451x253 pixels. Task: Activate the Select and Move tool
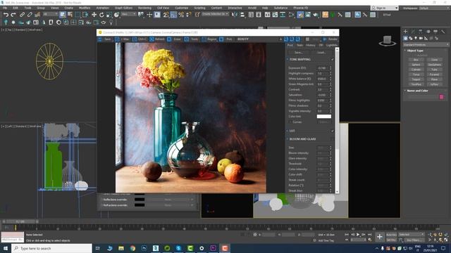click(94, 15)
